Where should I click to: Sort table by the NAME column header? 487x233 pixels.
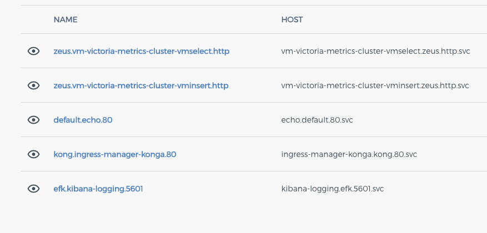pyautogui.click(x=66, y=19)
